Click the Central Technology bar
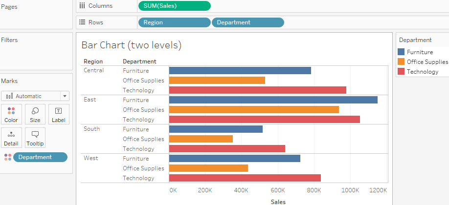Screen dimensions: 449x205 click(258, 90)
